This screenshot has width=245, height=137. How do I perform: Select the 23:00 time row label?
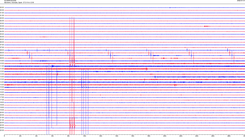(2, 128)
